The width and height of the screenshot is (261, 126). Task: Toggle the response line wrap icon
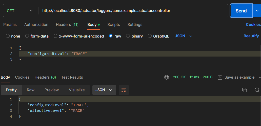pos(124,90)
